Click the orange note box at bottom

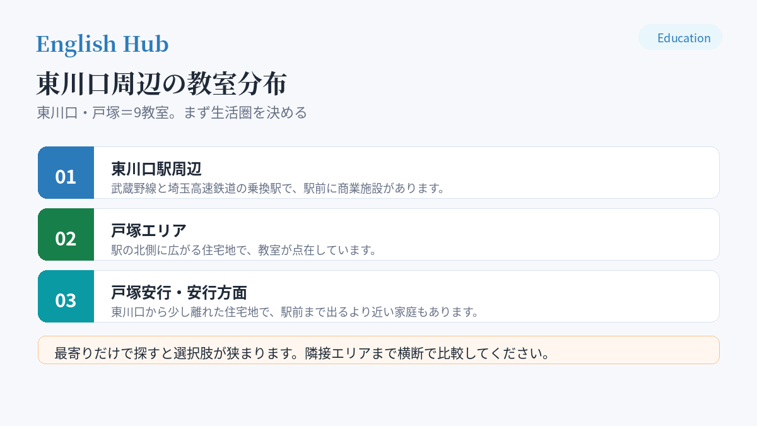coord(378,350)
